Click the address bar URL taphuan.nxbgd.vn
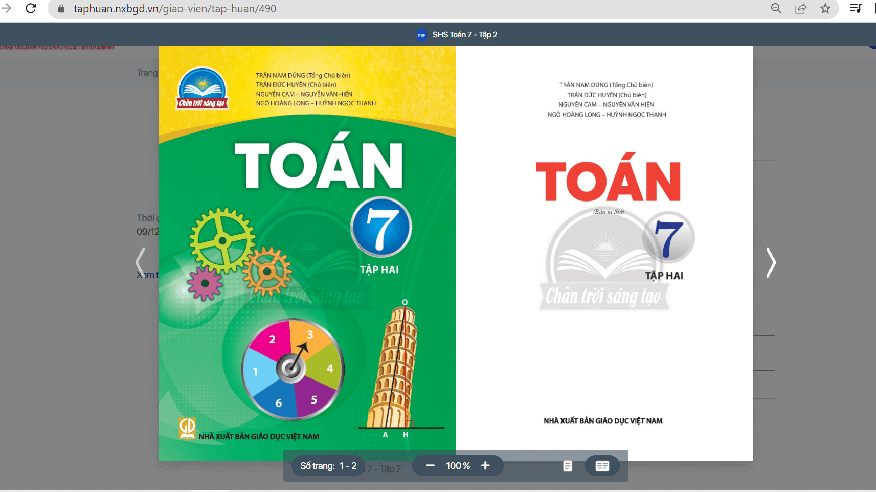Viewport: 876px width, 492px height. [x=175, y=9]
